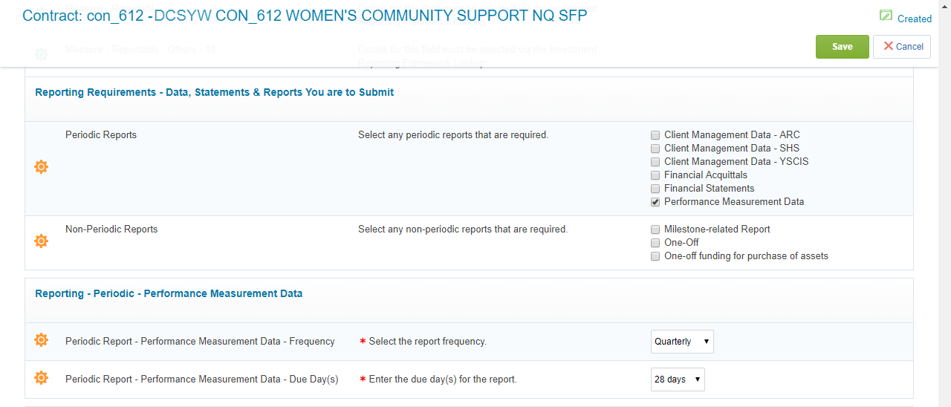Click gear icon next to Frequency row
Screen dimensions: 951x407
tap(42, 340)
